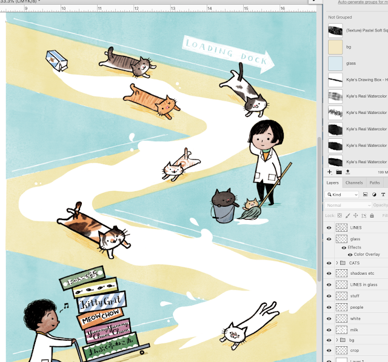
Task: Click the LINES layer thumbnail
Action: (x=341, y=227)
